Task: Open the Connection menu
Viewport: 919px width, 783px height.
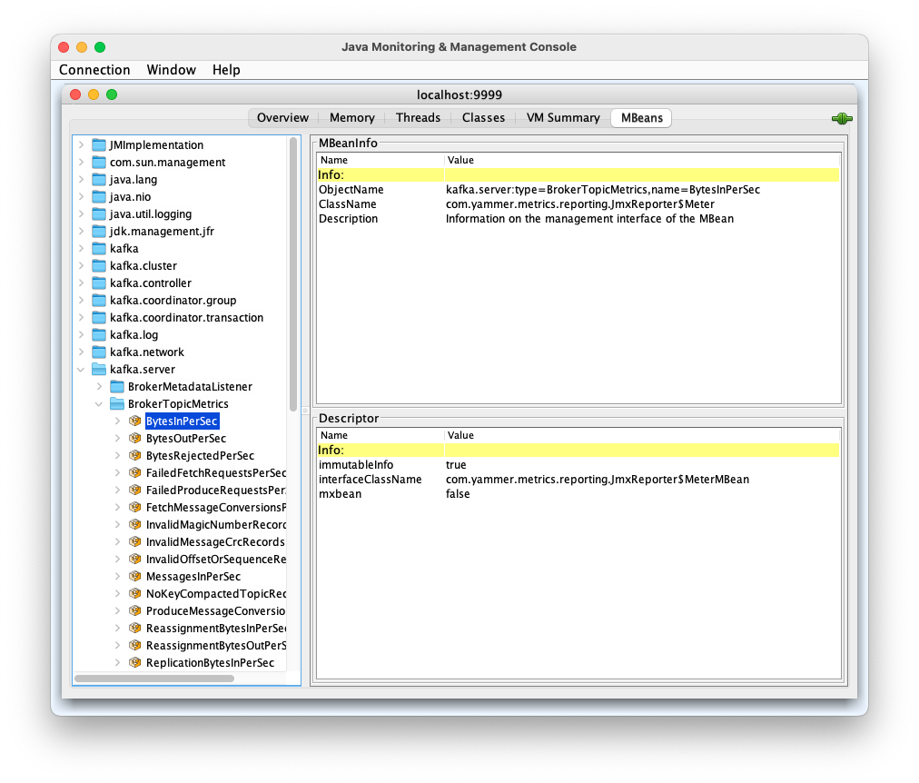Action: (94, 70)
